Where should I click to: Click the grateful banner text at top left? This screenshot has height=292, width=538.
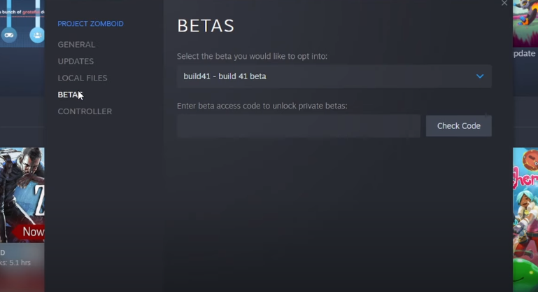pyautogui.click(x=22, y=12)
